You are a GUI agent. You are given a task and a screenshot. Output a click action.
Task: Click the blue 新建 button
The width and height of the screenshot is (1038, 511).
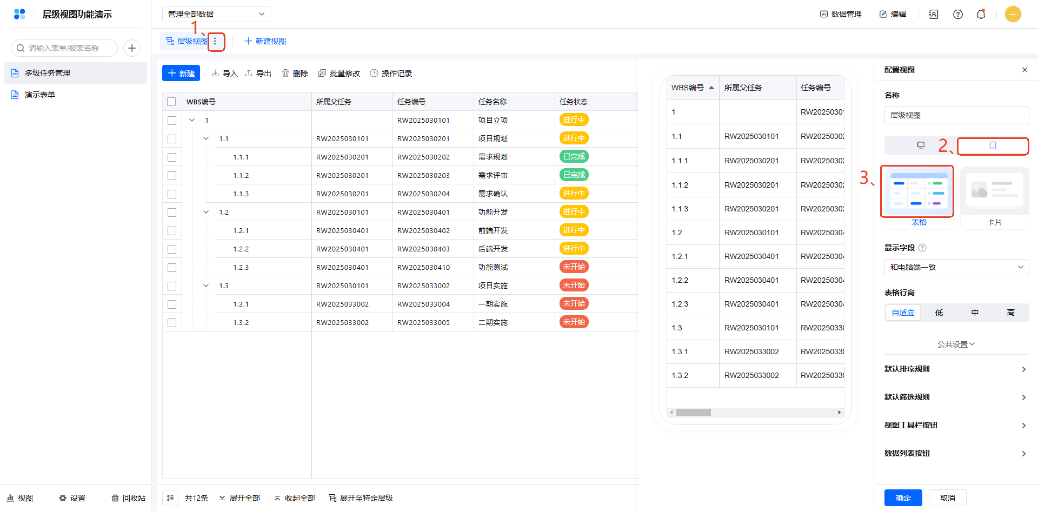point(181,74)
